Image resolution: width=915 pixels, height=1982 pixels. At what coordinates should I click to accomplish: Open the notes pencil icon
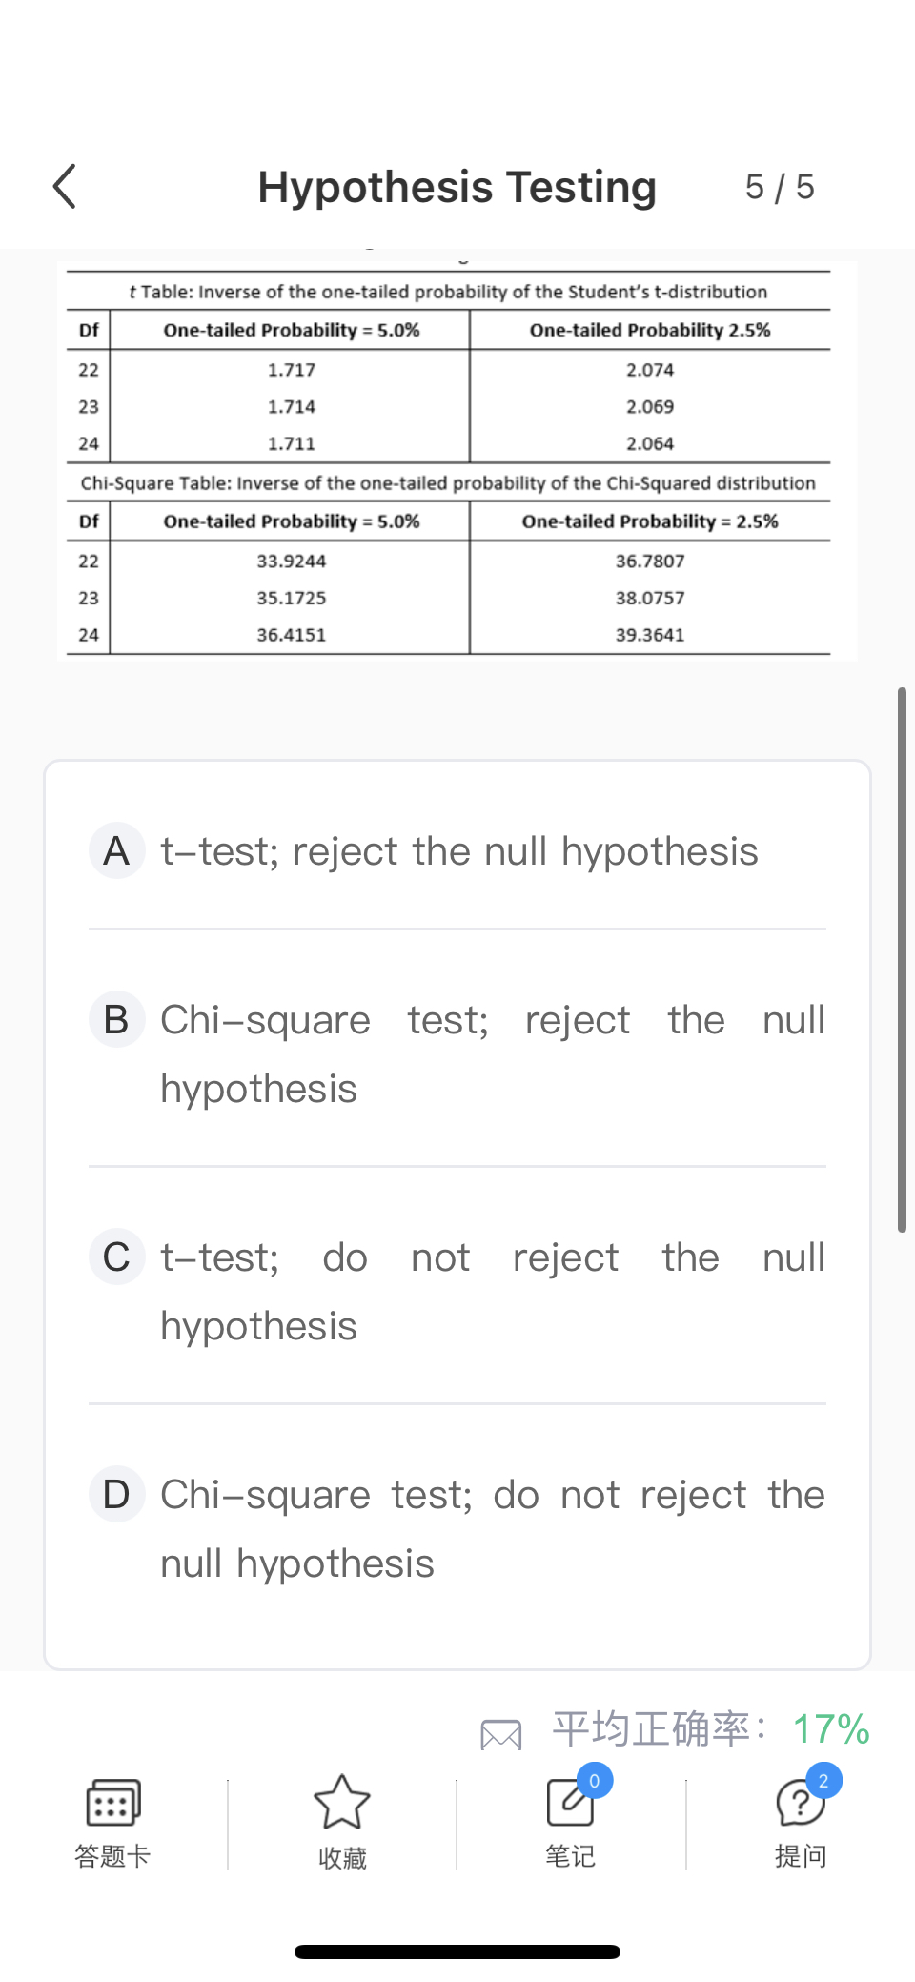click(569, 1803)
